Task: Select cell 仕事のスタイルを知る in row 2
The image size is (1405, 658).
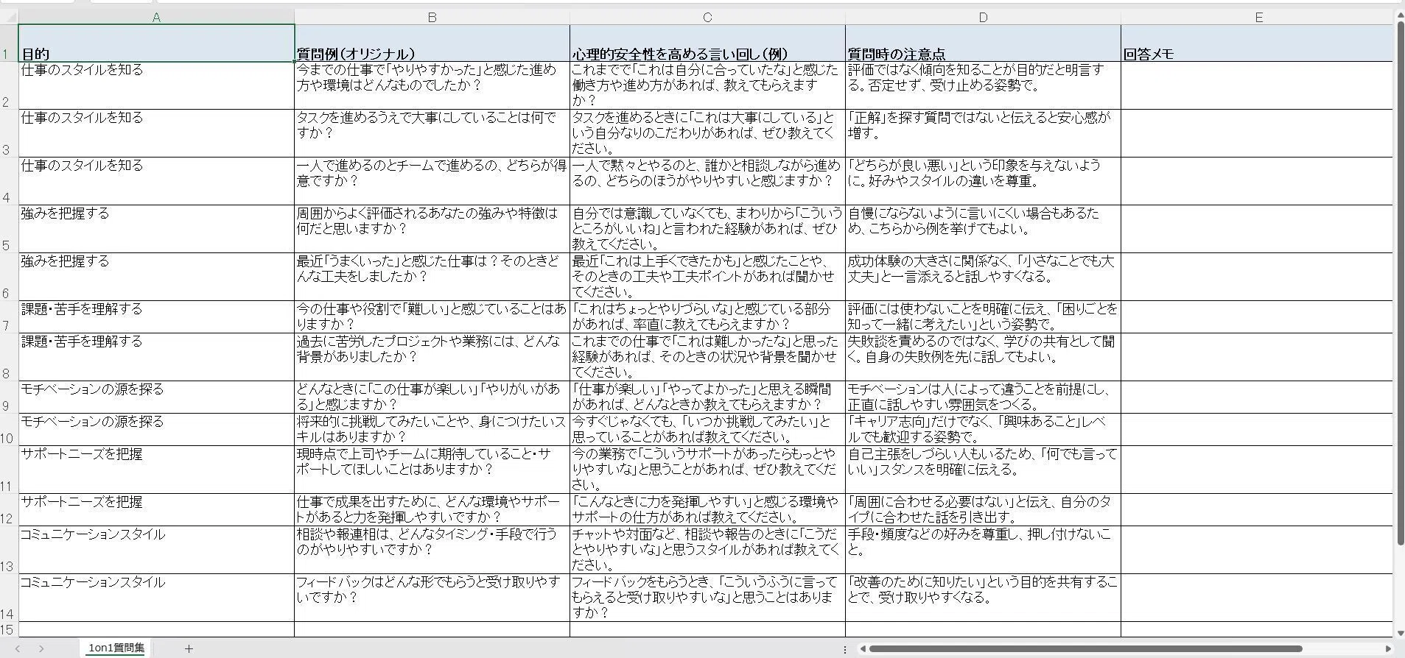Action: [x=156, y=85]
